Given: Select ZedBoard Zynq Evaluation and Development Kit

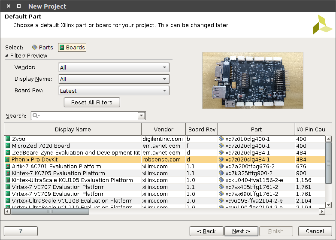Looking at the screenshot, I should (x=165, y=153).
